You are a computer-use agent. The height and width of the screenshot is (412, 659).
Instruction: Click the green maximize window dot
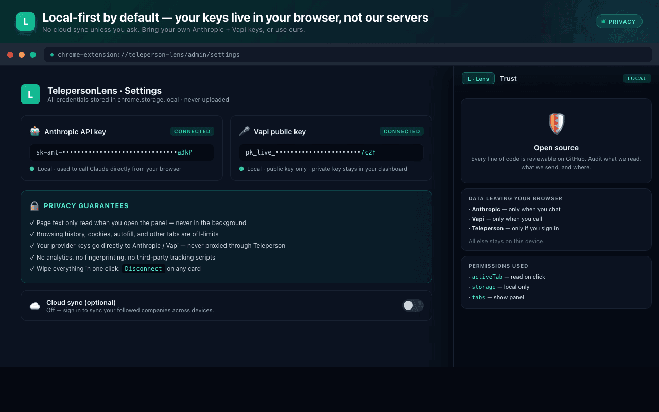pos(33,55)
